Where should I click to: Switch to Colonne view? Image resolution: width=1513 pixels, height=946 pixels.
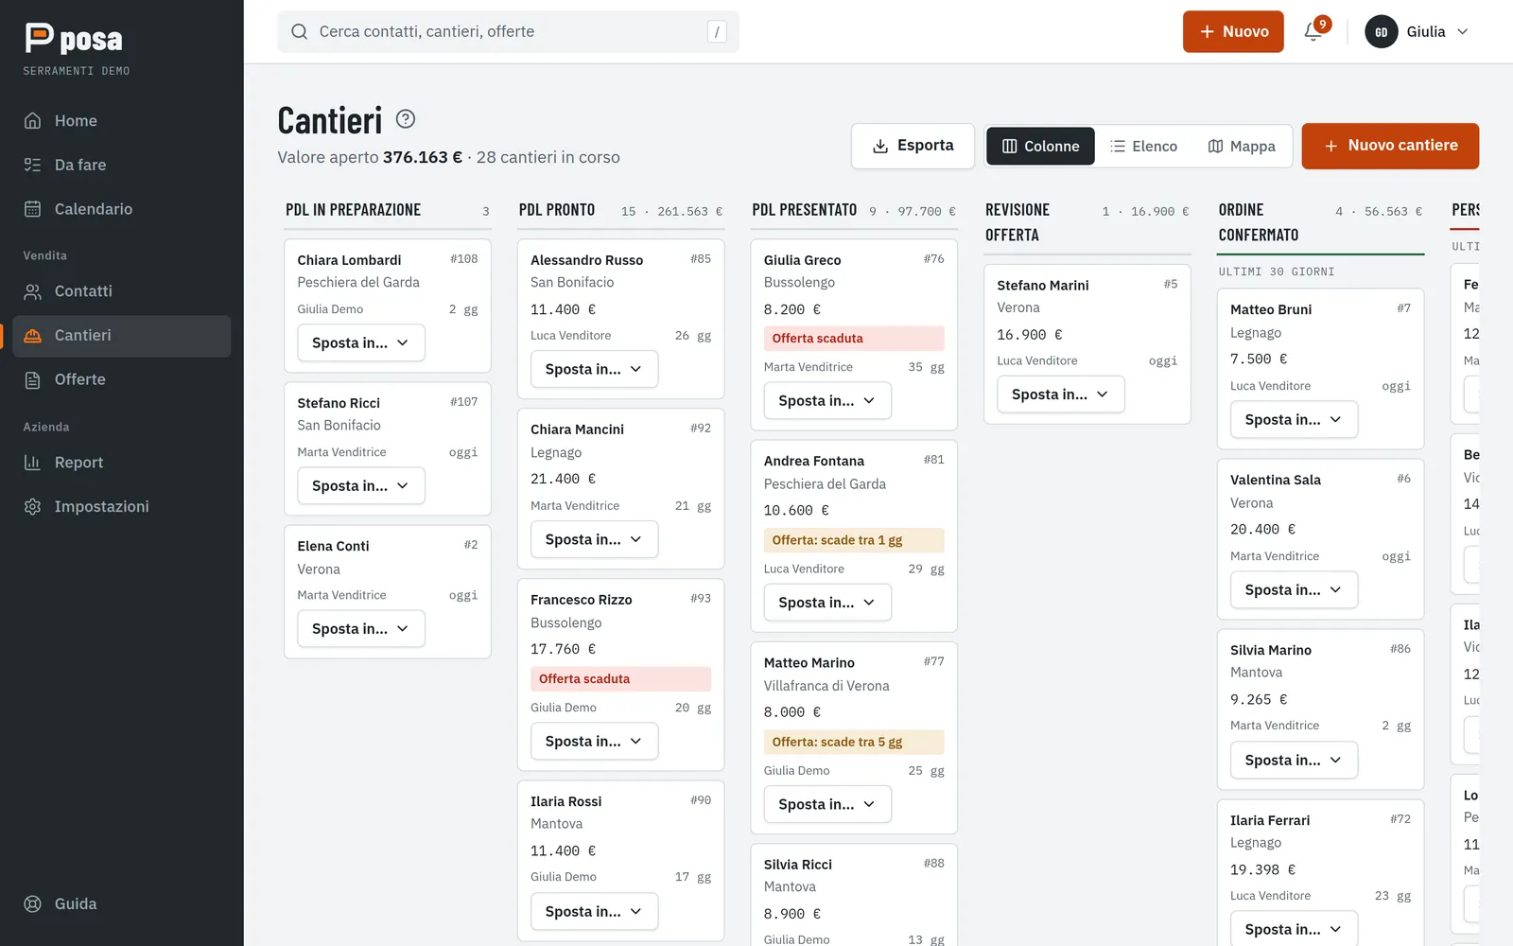point(1040,147)
